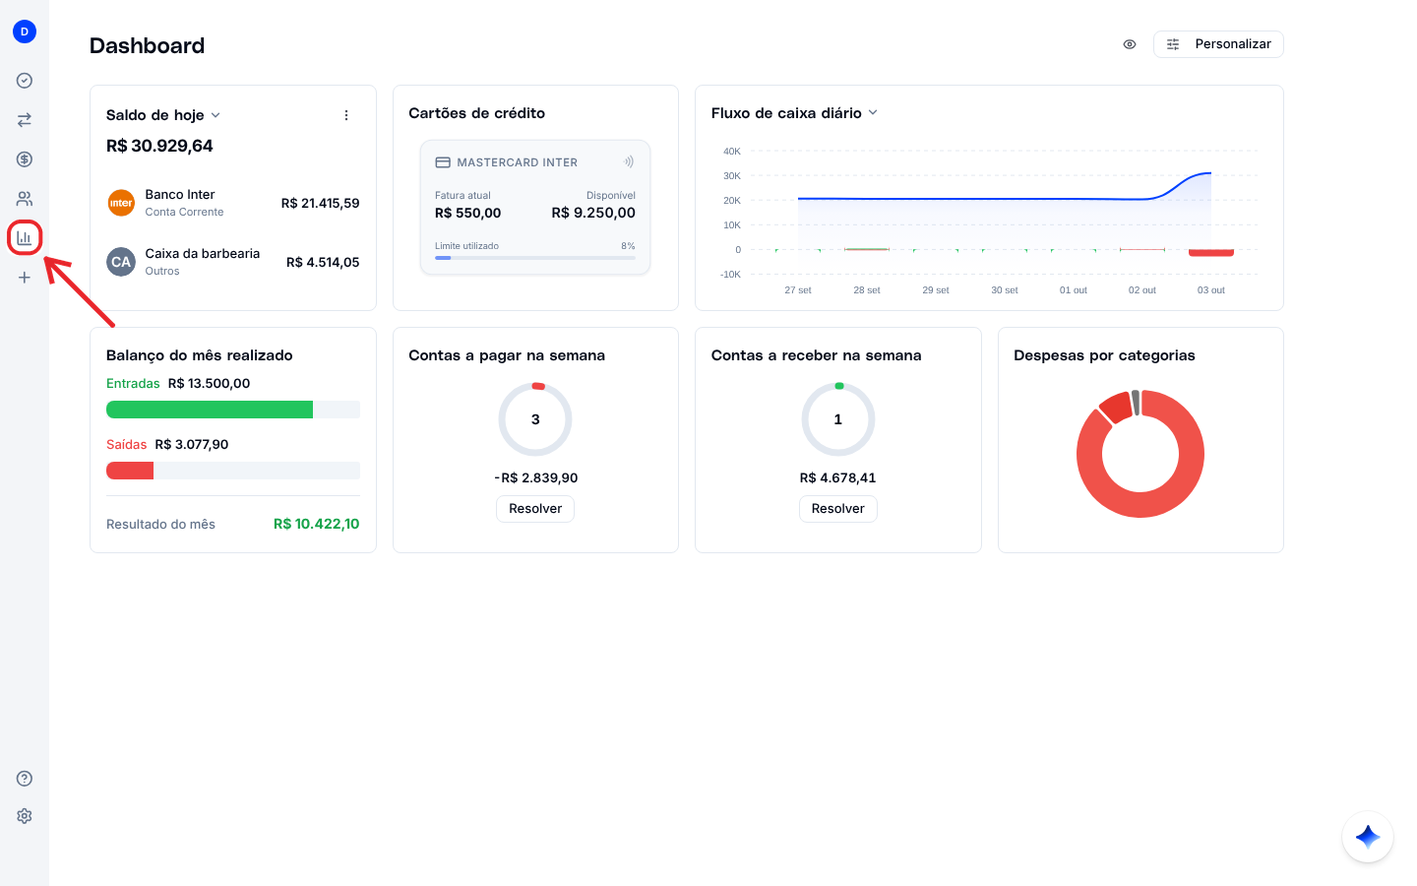Click the R$ 4.678,41 receivable amount

tap(838, 477)
